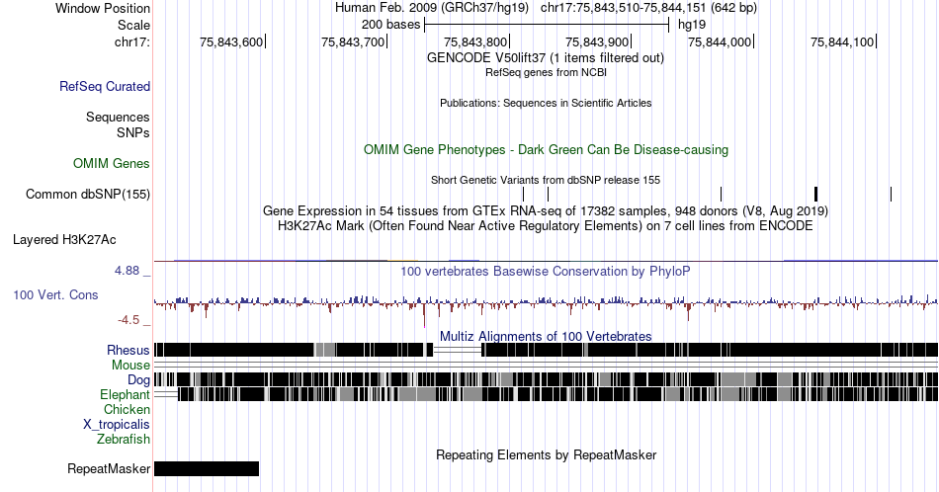
Task: Select the Chicken alignment row label
Action: (127, 409)
